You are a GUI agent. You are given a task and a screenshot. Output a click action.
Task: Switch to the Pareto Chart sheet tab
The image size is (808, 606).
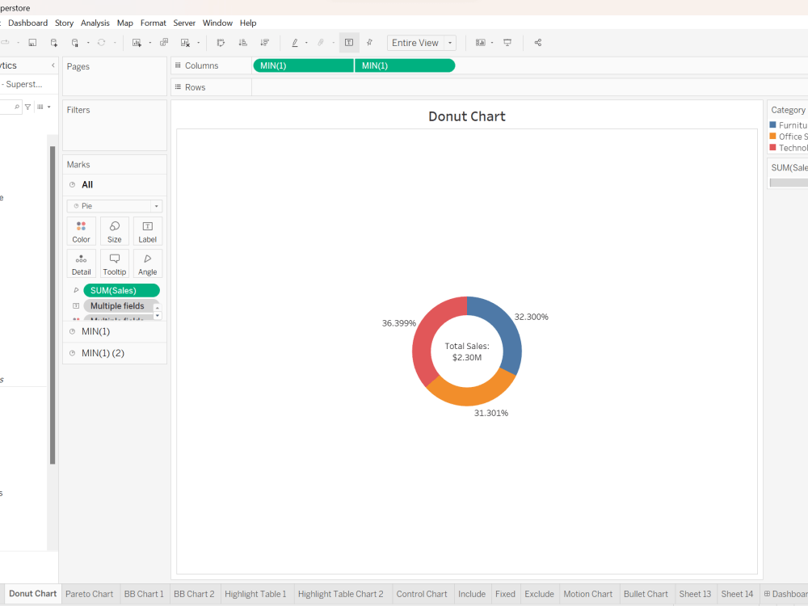(90, 593)
